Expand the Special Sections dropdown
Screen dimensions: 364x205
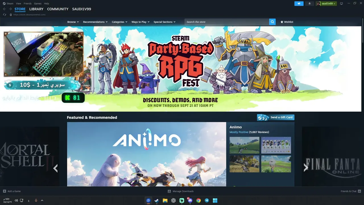(x=165, y=22)
